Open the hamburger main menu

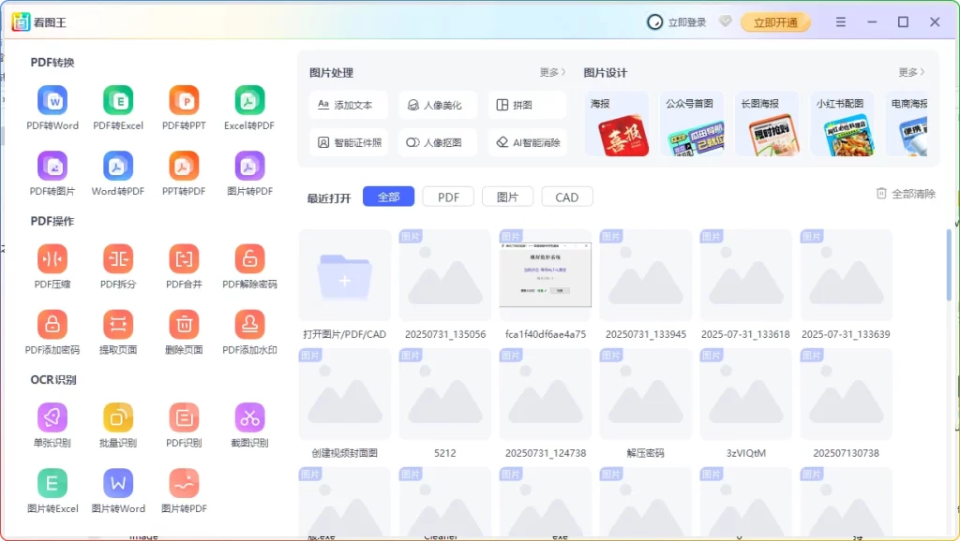(841, 22)
